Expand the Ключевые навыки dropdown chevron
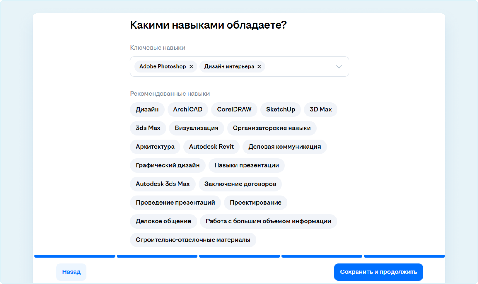This screenshot has width=478, height=284. (x=339, y=66)
